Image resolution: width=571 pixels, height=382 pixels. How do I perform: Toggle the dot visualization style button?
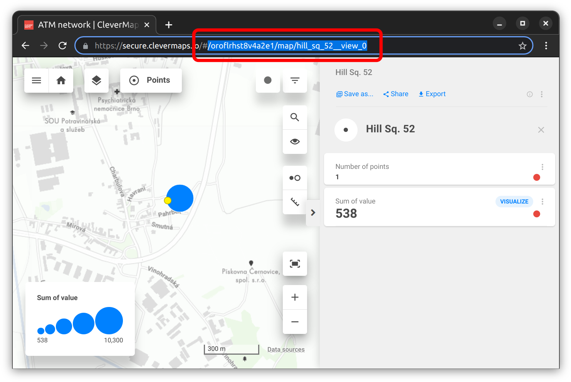(x=268, y=80)
